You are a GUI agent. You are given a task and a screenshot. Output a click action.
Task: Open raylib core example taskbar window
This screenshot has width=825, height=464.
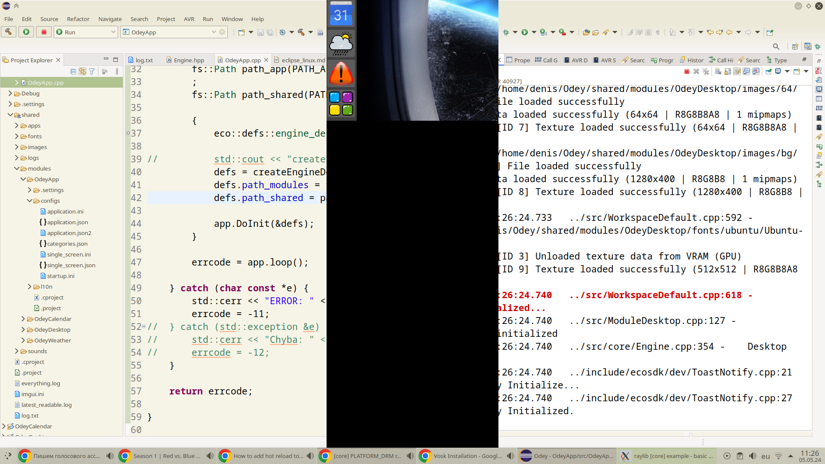click(x=667, y=456)
